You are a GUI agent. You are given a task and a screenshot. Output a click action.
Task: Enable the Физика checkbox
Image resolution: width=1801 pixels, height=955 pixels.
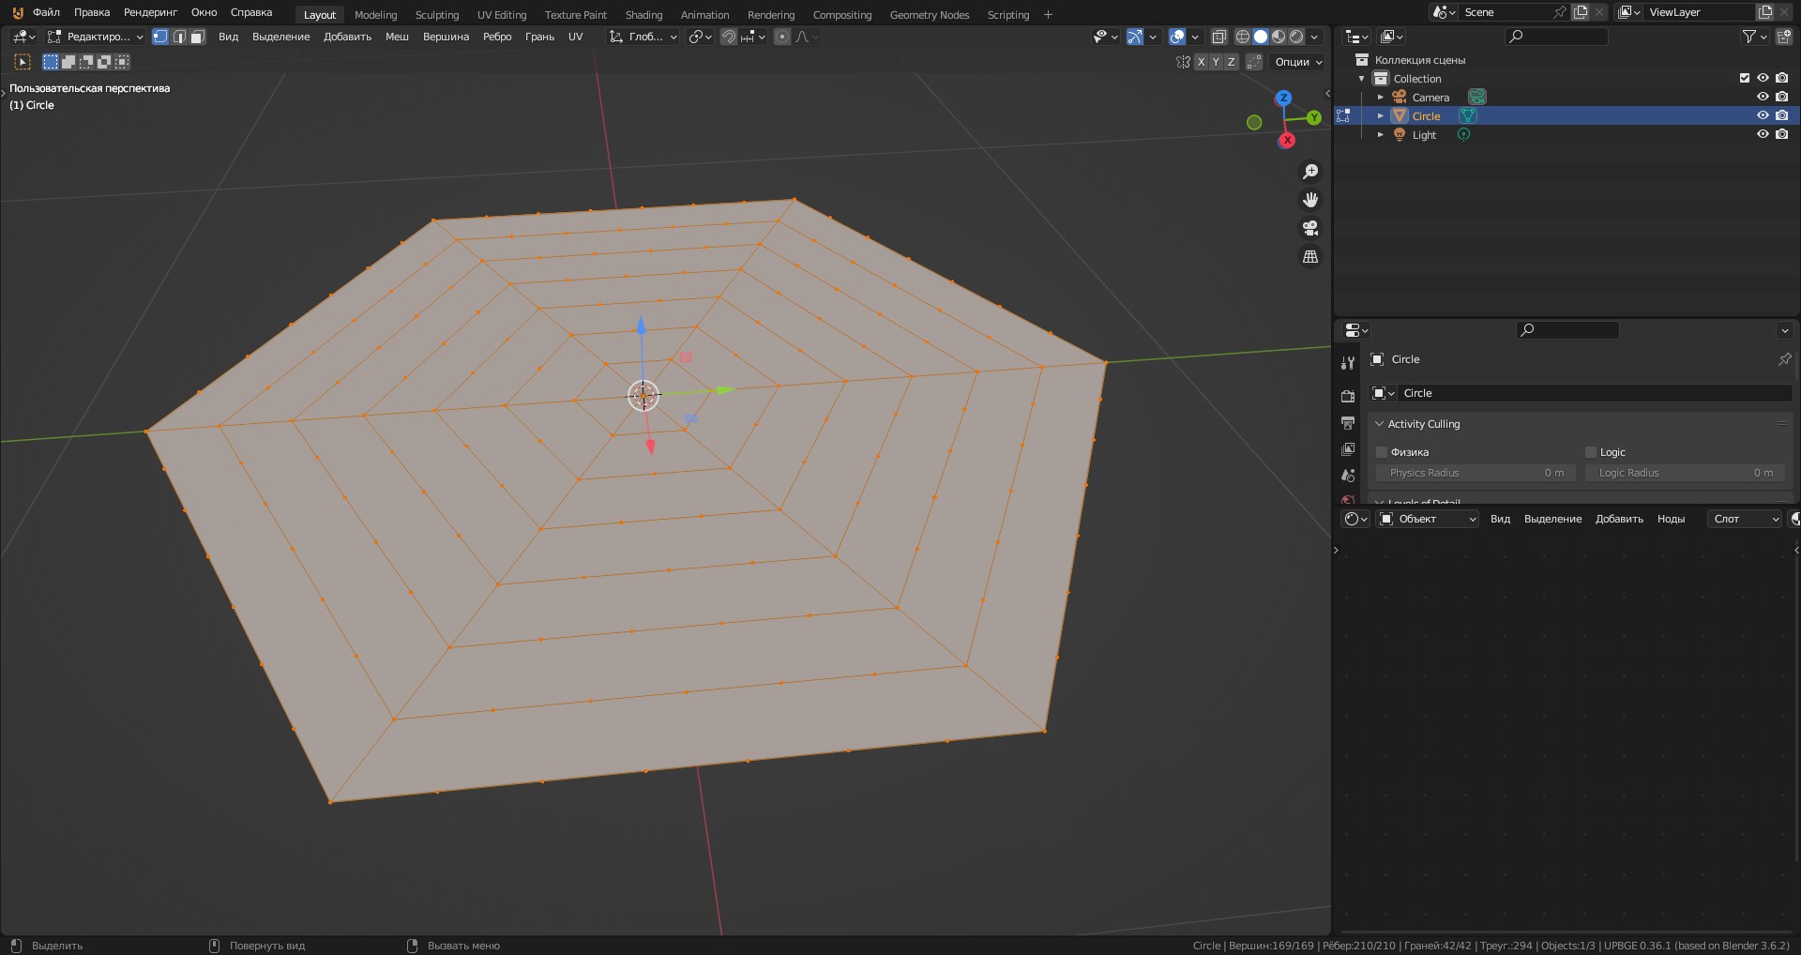1382,452
